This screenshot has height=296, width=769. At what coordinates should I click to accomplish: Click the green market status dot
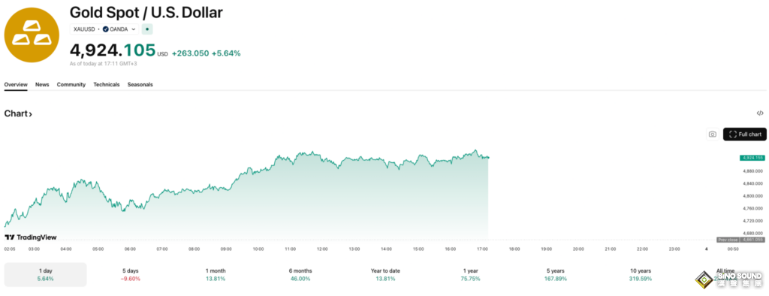(147, 29)
